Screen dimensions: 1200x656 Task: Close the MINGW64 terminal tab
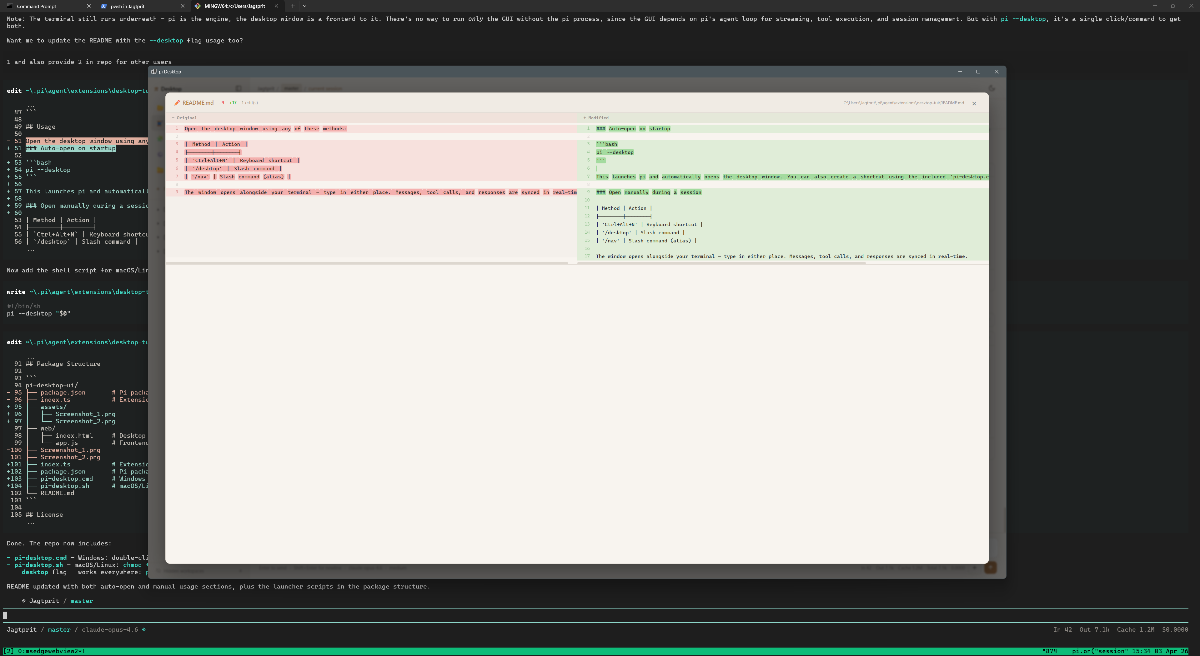coord(276,6)
